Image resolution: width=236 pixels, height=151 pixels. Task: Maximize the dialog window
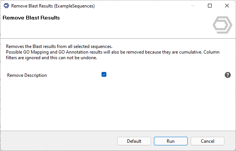[x=210, y=6]
